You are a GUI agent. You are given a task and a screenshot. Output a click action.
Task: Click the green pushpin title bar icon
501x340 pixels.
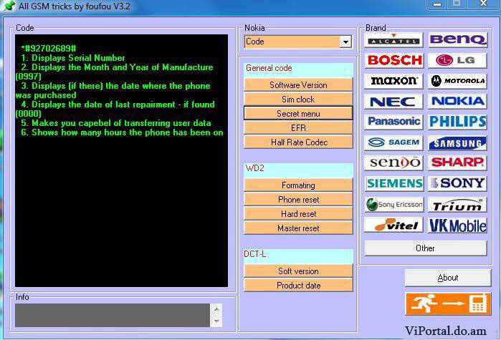[x=9, y=6]
